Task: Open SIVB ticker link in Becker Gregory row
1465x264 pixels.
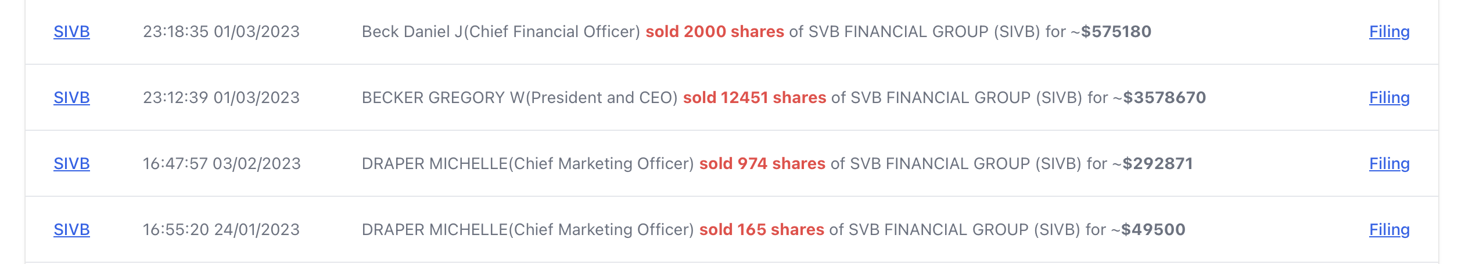Action: point(71,98)
